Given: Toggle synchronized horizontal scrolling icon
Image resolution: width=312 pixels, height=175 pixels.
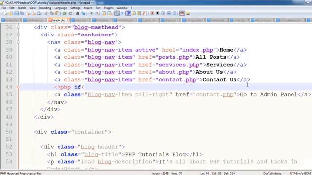Looking at the screenshot, I should click(109, 13).
